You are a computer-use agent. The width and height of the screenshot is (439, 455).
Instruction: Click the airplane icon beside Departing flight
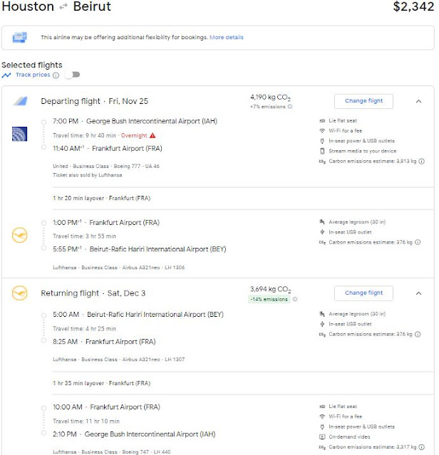click(20, 101)
